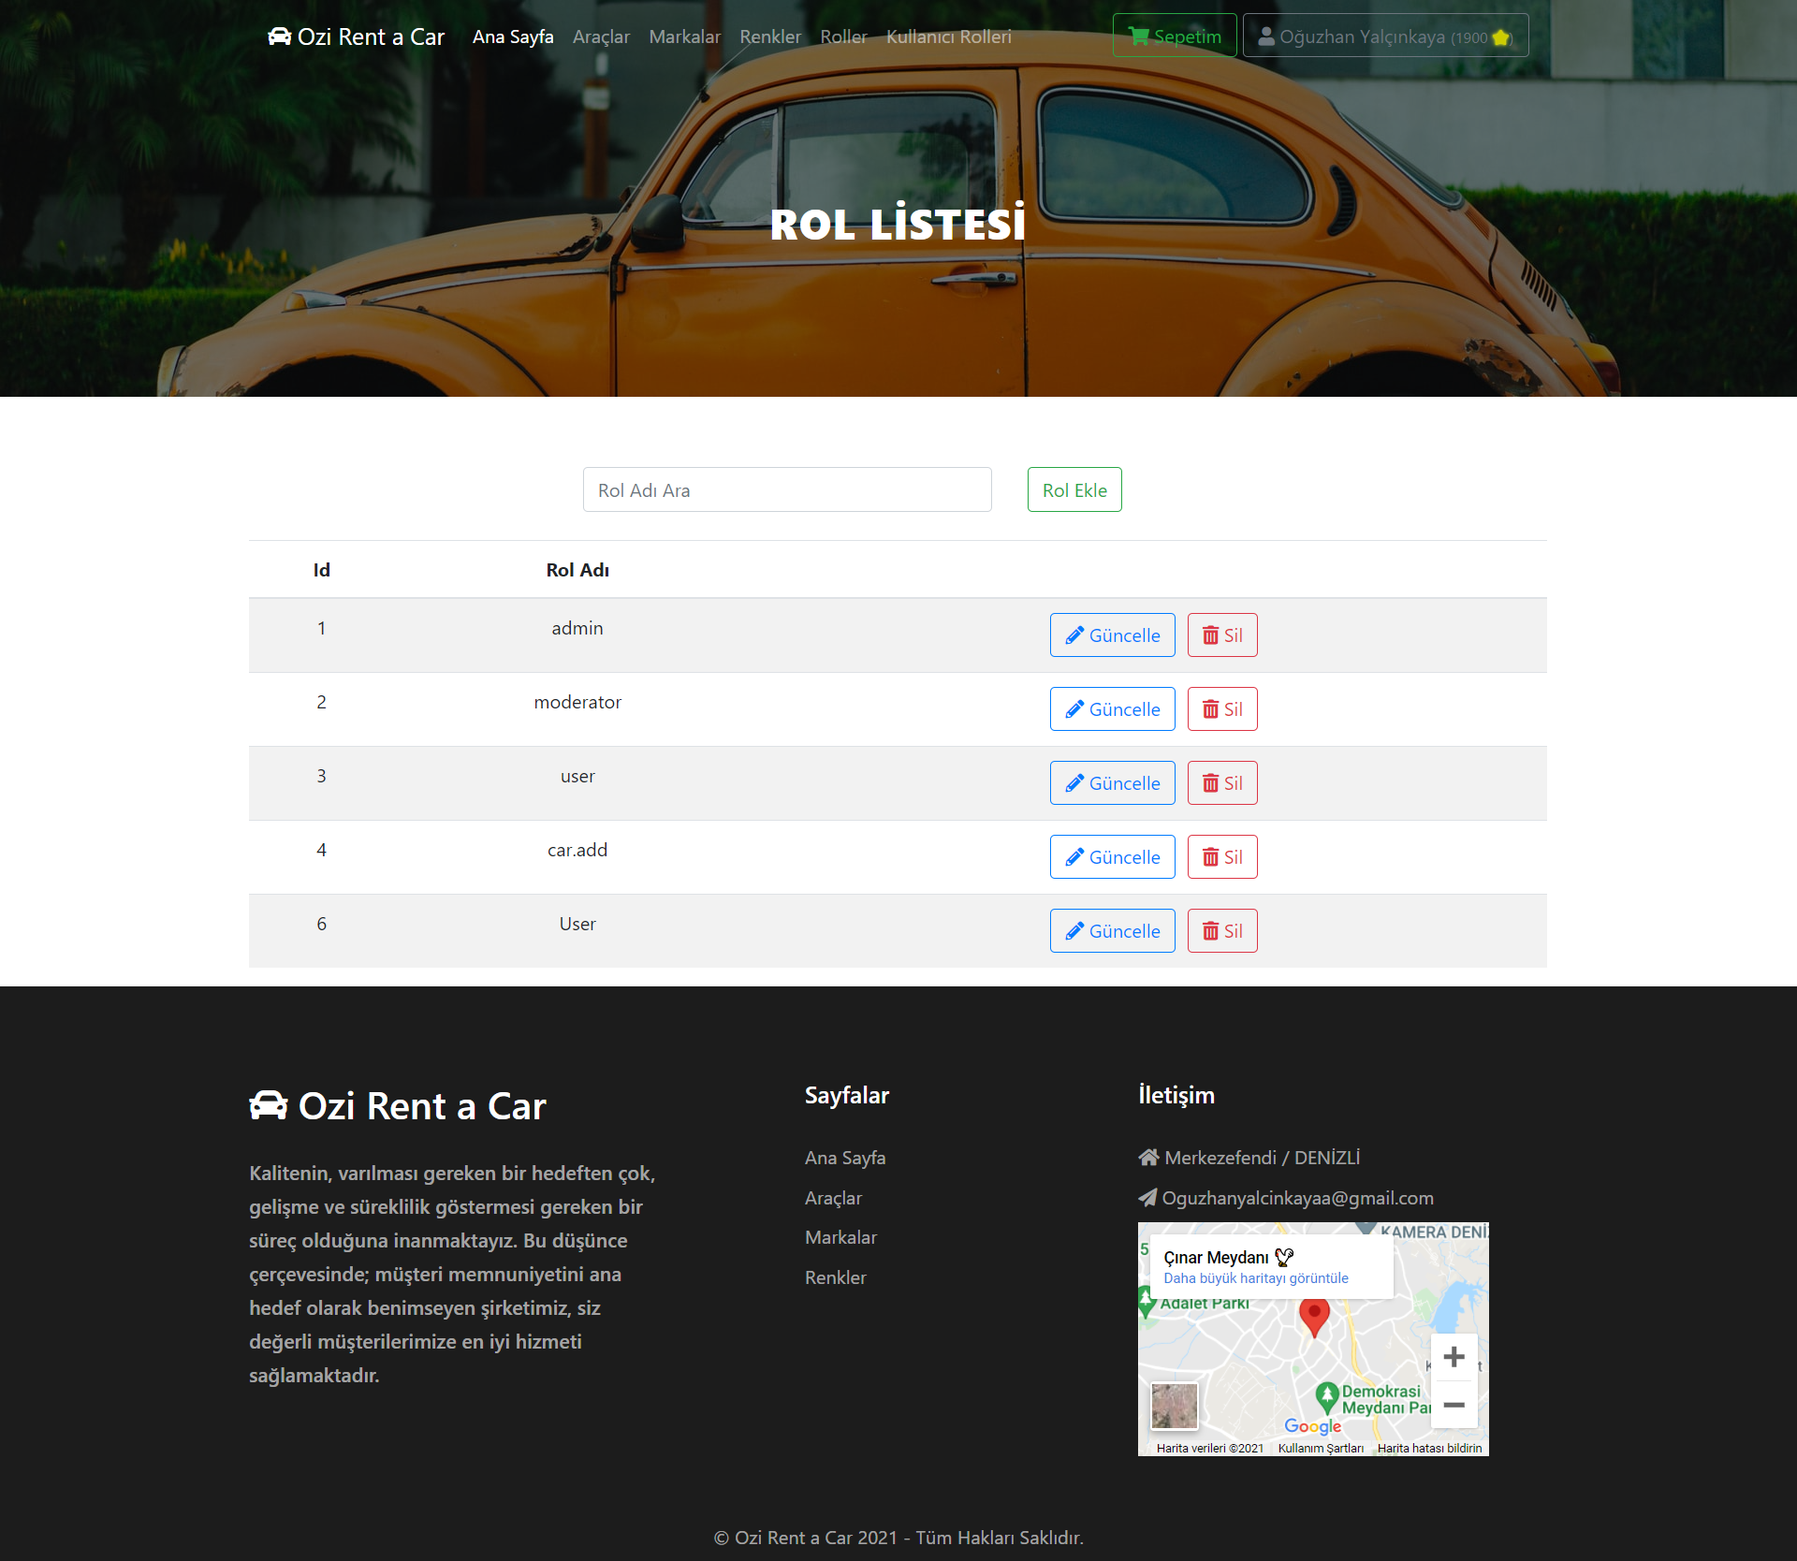Click the car logo icon in navbar
Screen dimensions: 1797x1561
coord(279,36)
